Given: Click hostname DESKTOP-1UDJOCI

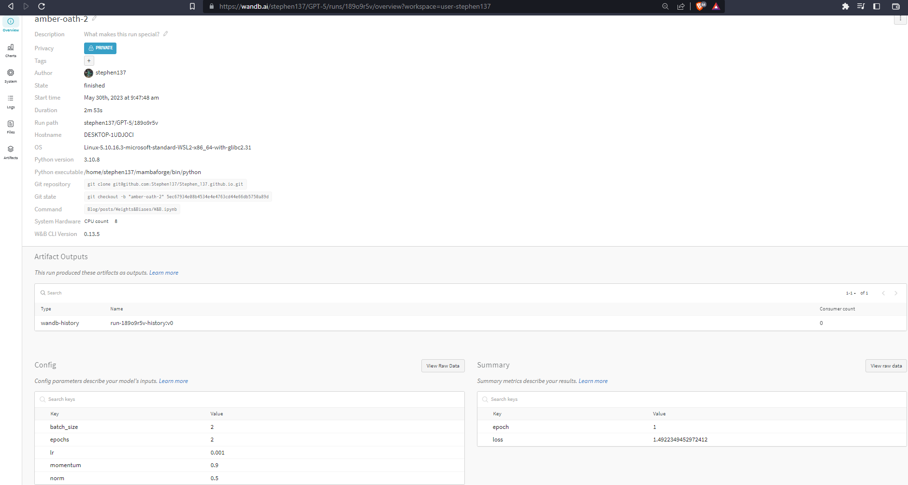Looking at the screenshot, I should tap(109, 135).
